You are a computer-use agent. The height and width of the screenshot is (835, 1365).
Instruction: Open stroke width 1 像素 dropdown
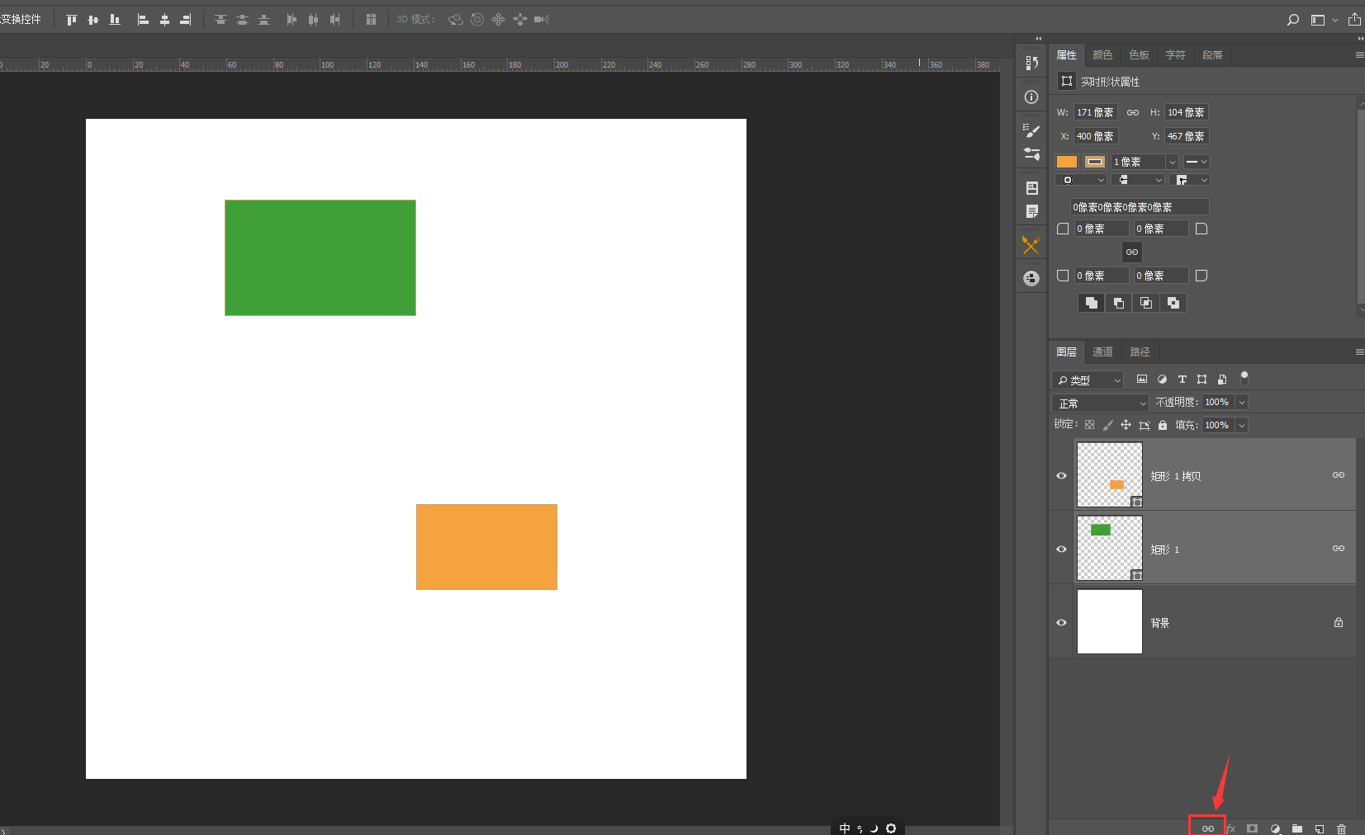(1172, 162)
